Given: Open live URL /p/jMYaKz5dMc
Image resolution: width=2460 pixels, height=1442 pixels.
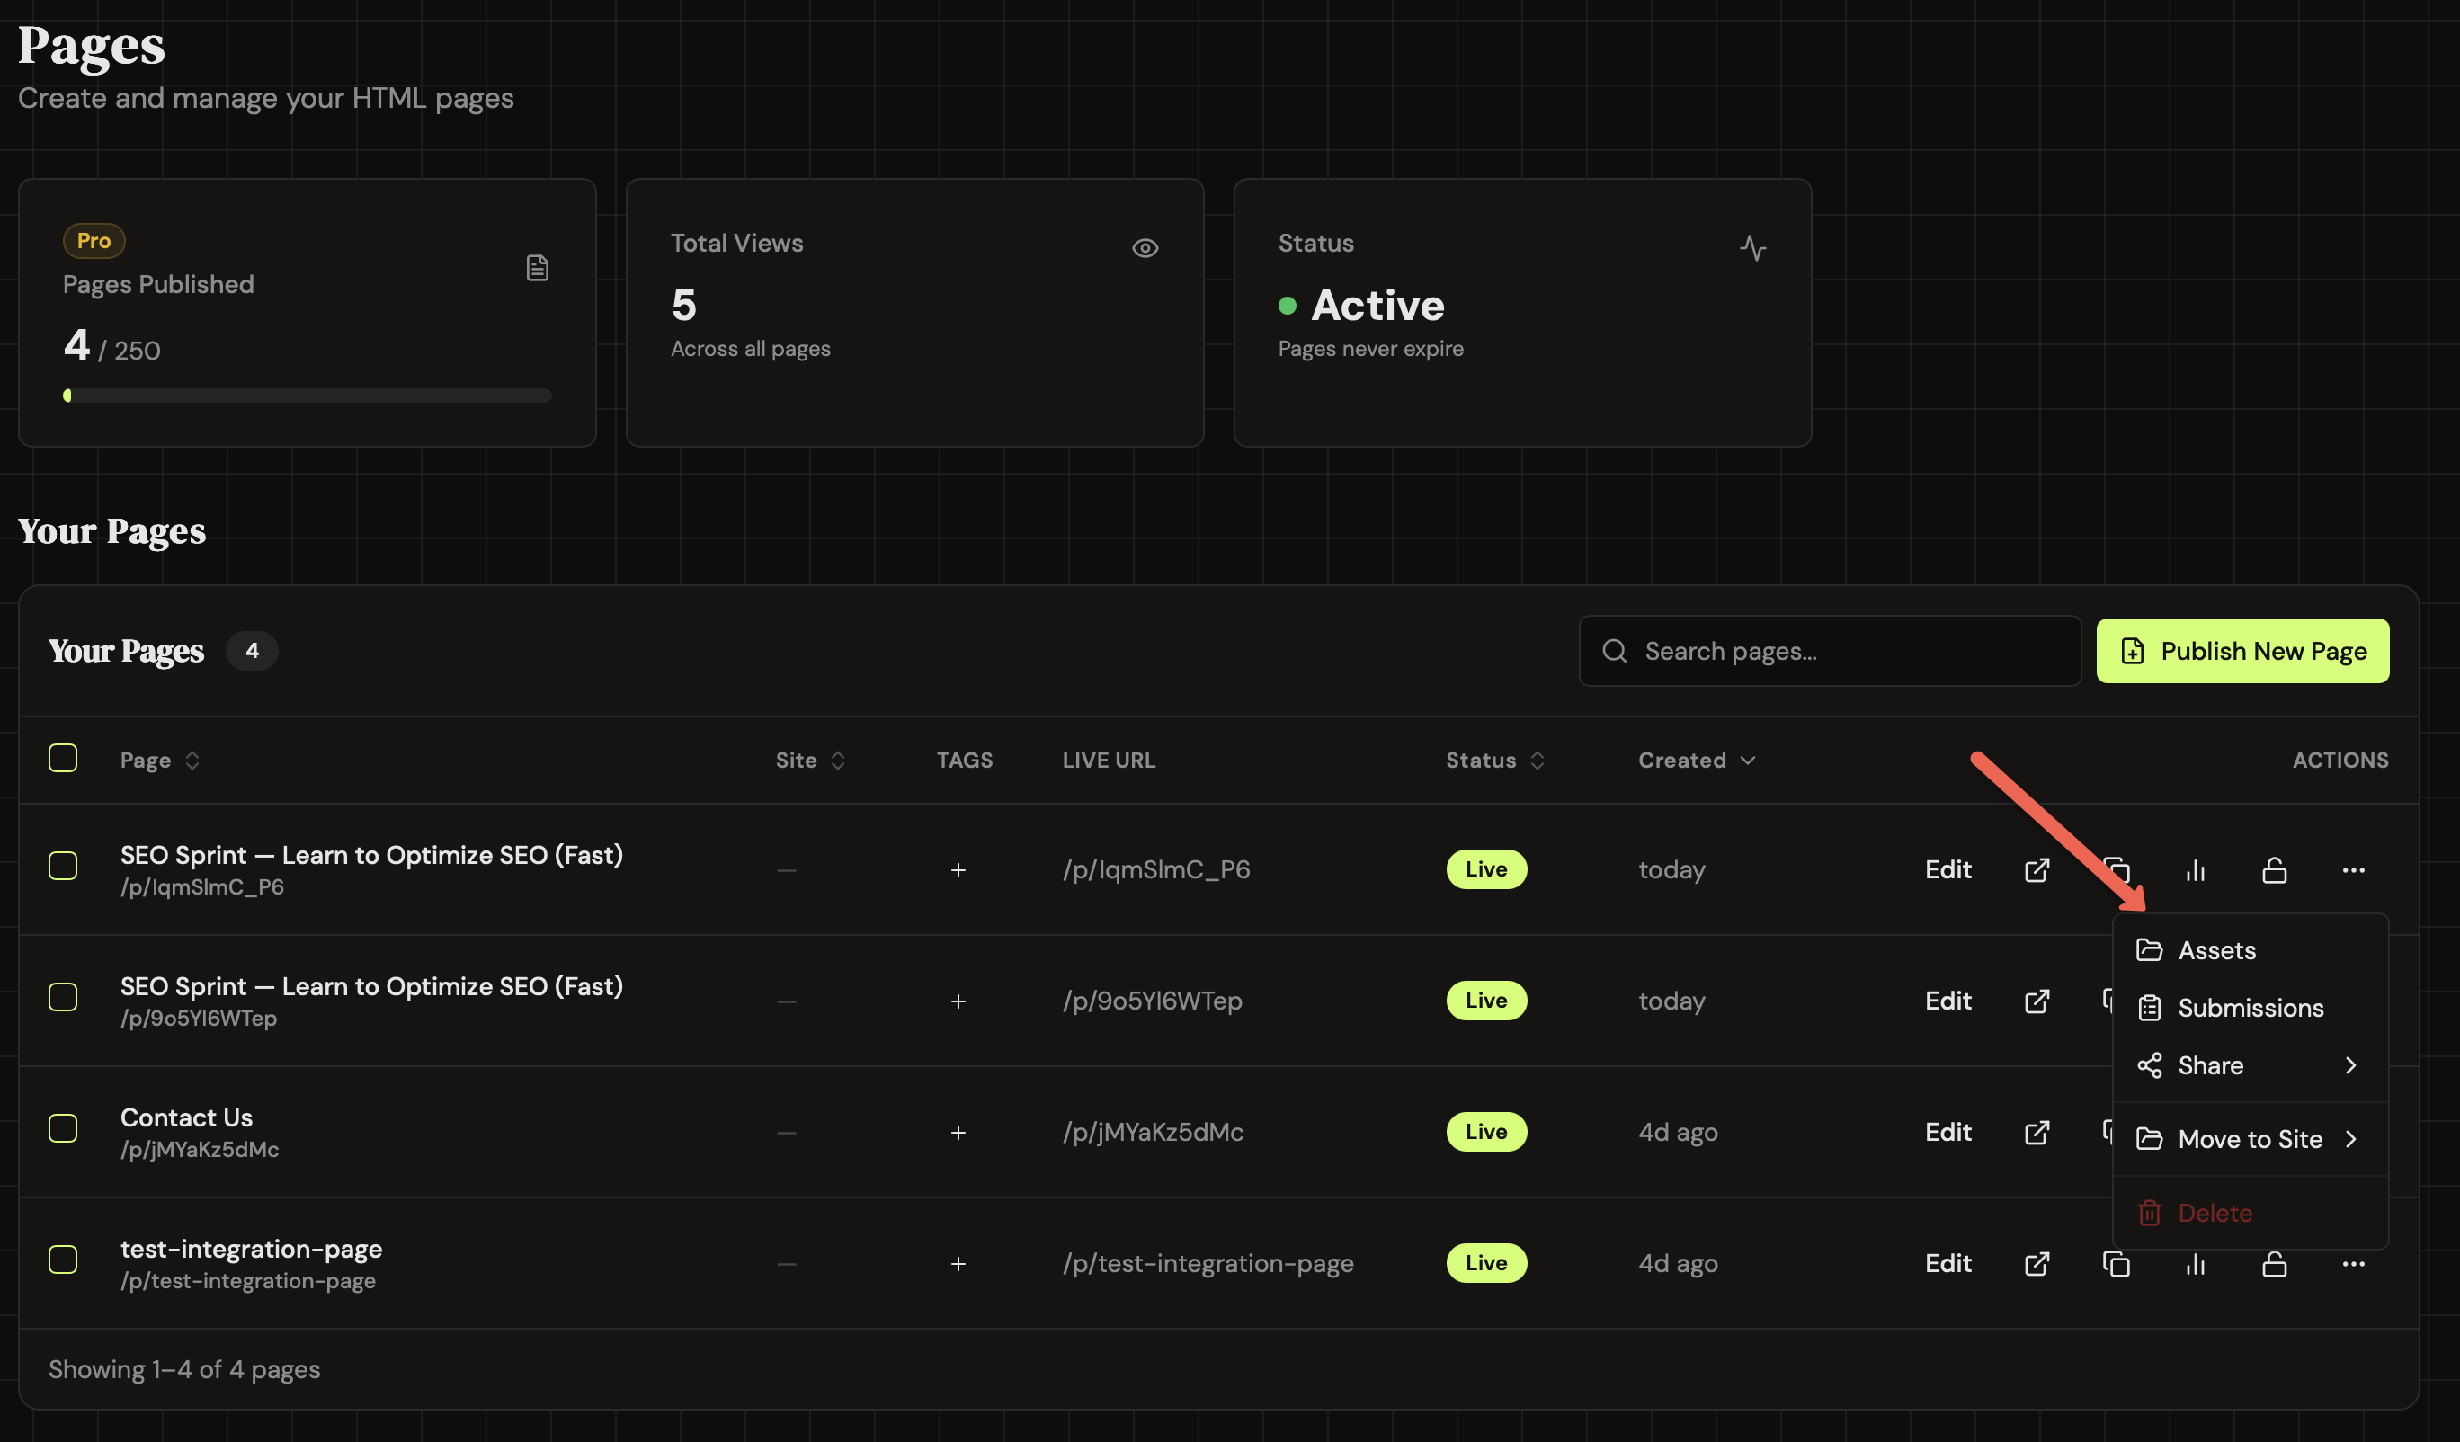Looking at the screenshot, I should 1153,1132.
